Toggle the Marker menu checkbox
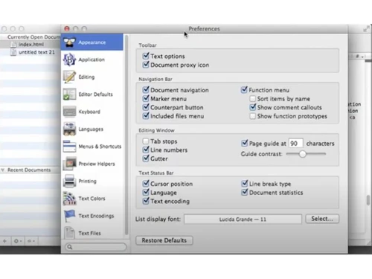This screenshot has height=279, width=372. [146, 98]
